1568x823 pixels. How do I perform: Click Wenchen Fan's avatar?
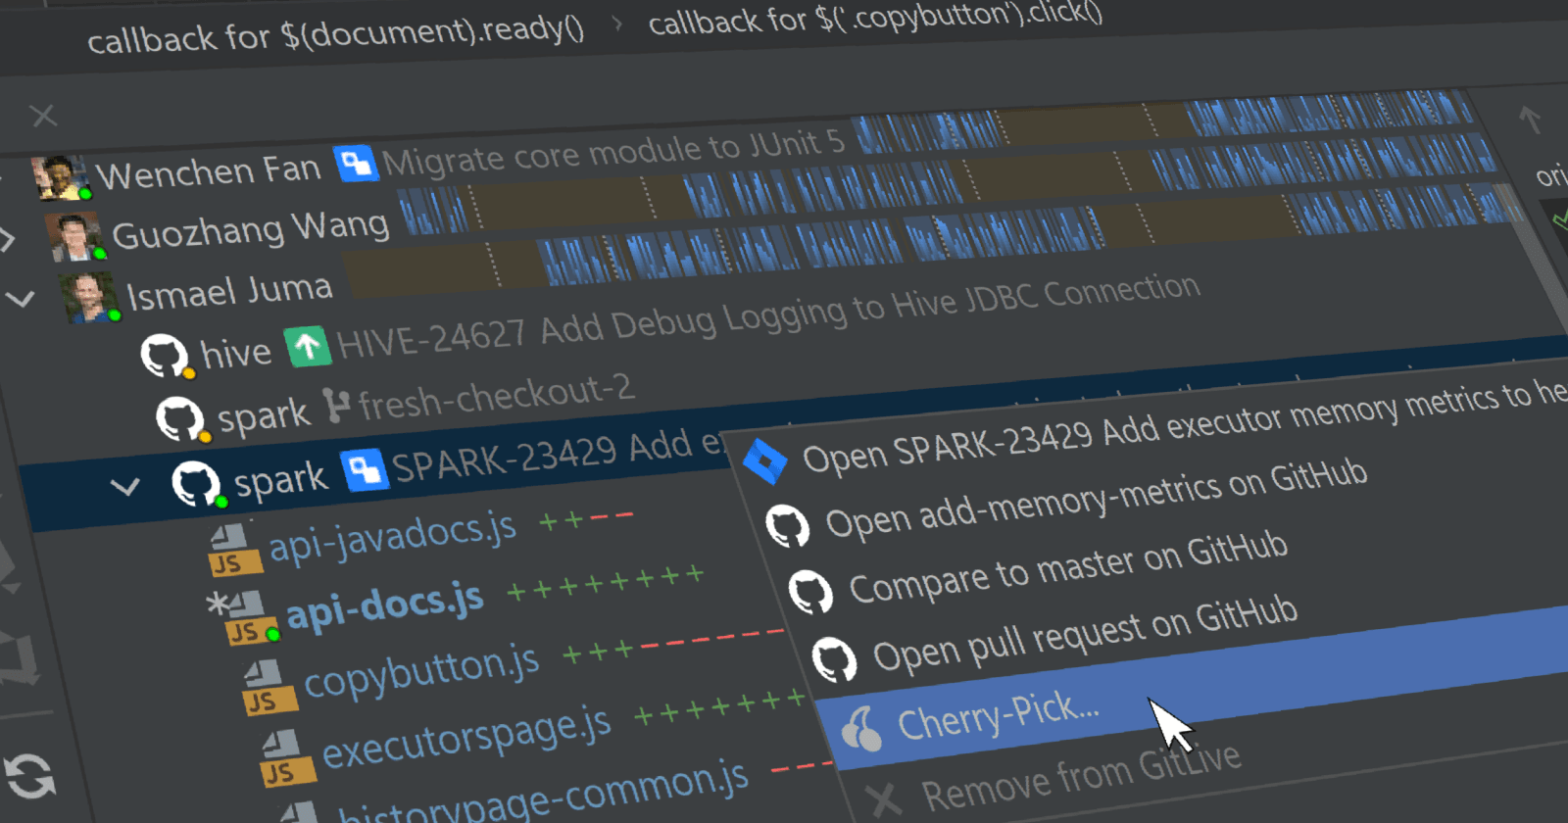pos(60,178)
